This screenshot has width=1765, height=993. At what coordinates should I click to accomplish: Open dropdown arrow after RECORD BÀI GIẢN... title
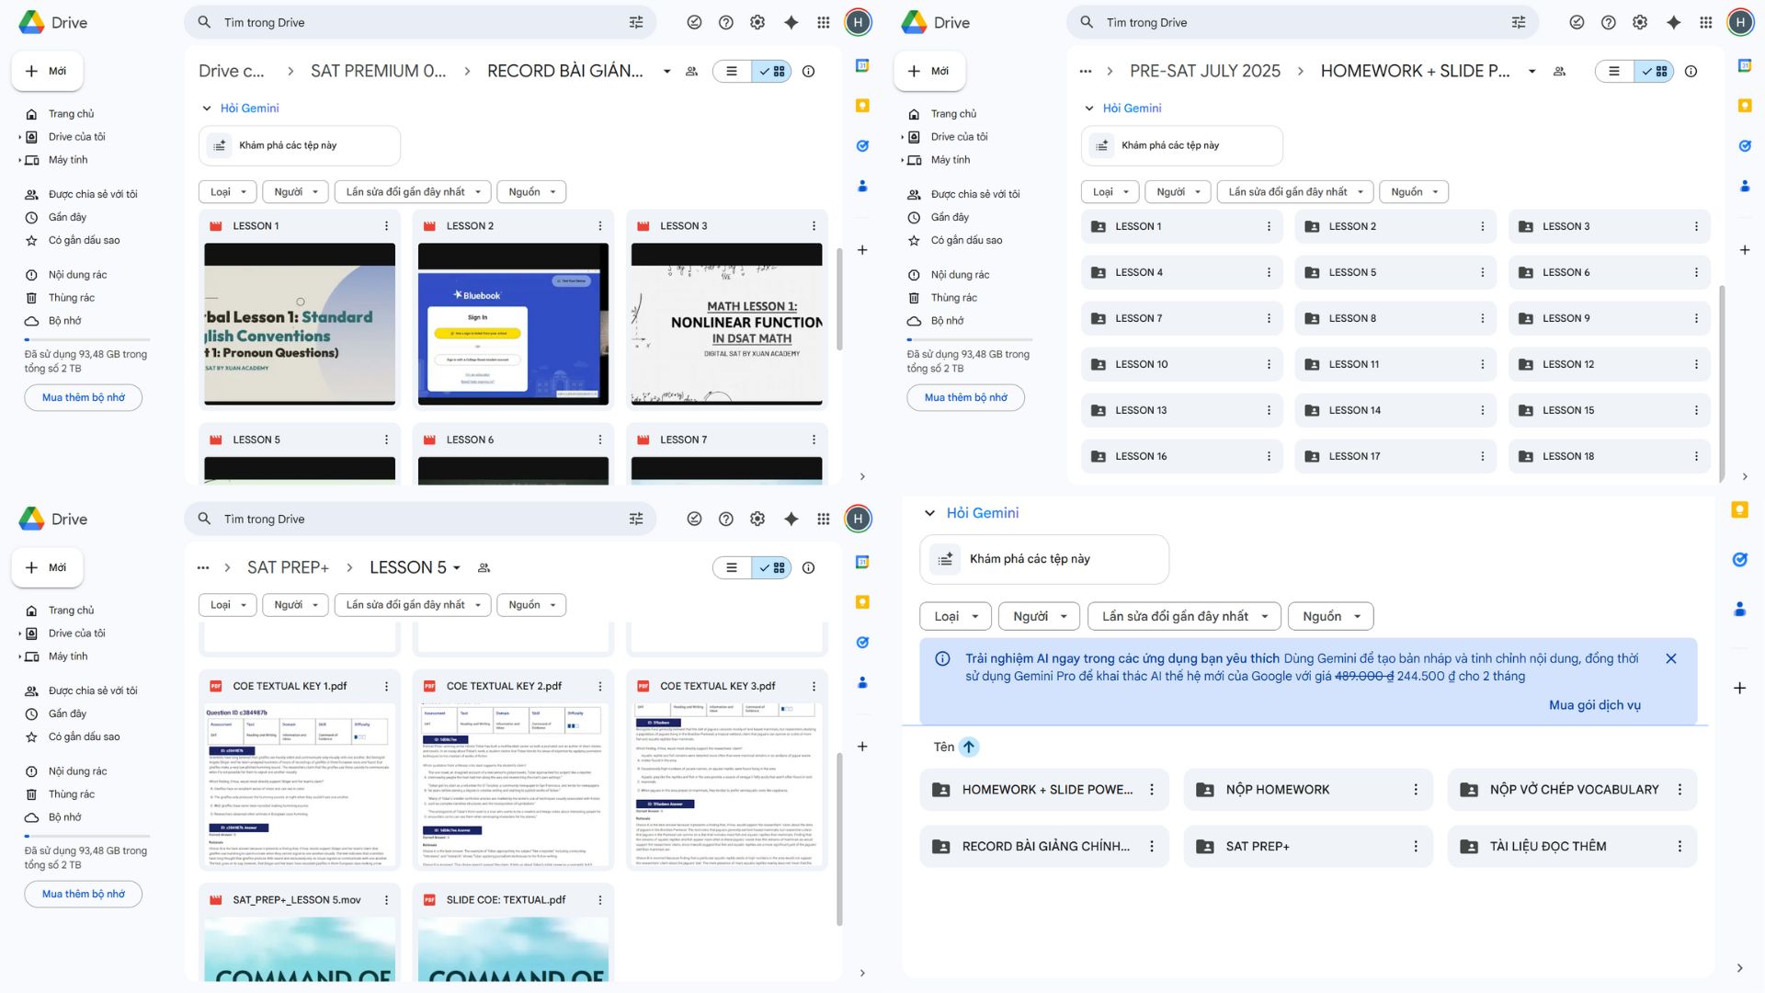[666, 71]
